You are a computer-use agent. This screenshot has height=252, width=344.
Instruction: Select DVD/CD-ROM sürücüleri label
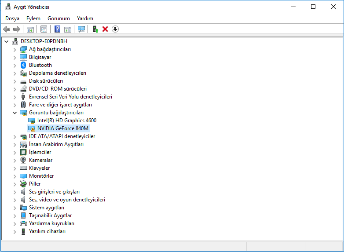[58, 89]
